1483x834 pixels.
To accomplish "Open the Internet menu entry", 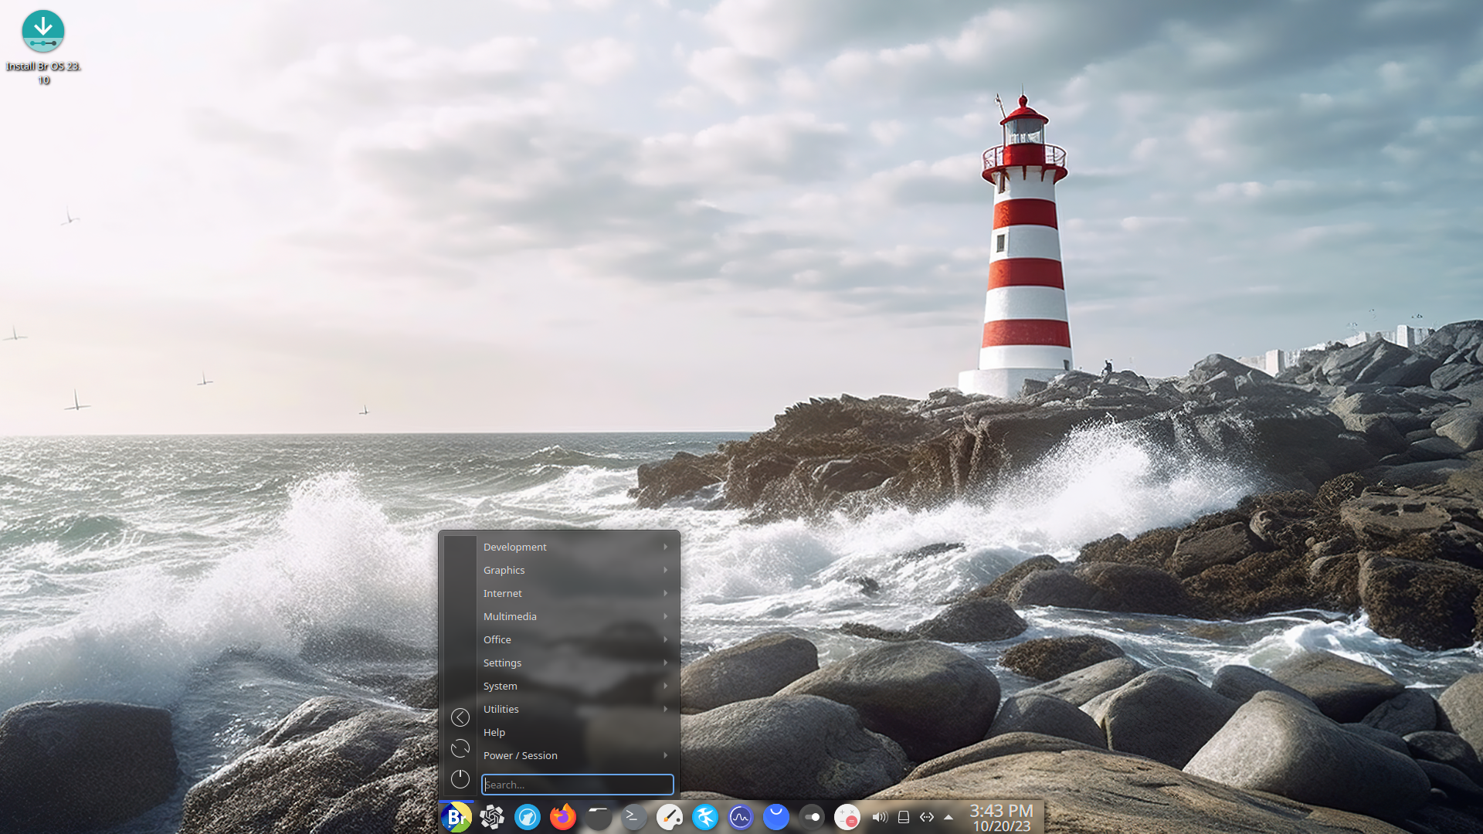I will point(578,593).
